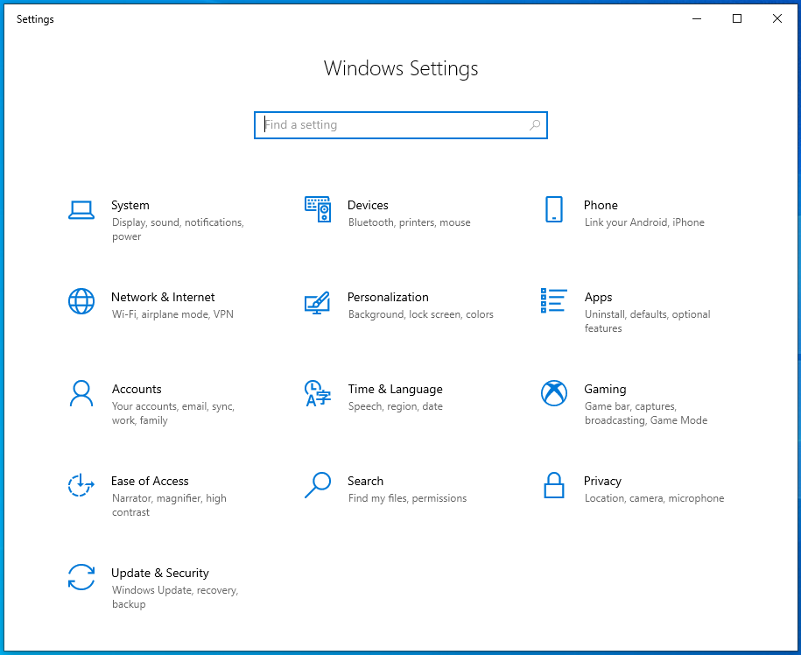The width and height of the screenshot is (801, 655).
Task: Go to Personalization heading
Action: [x=388, y=298]
